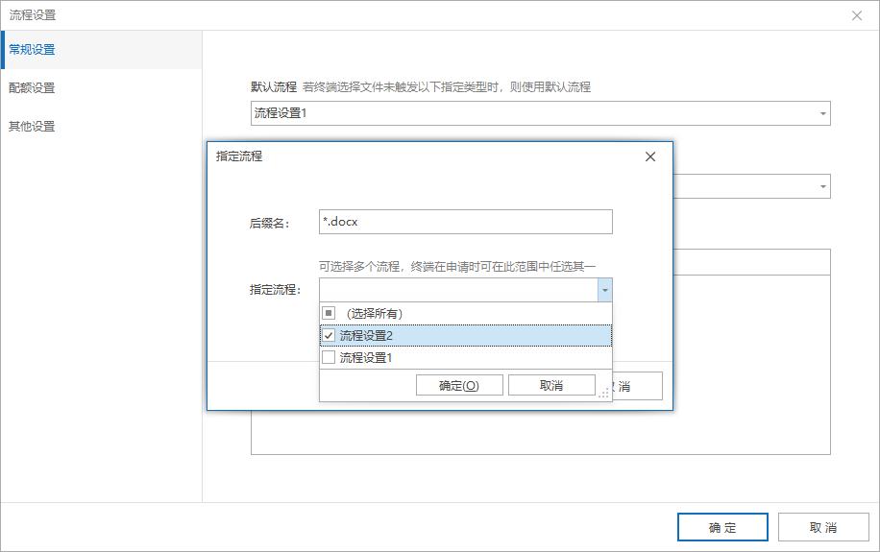Open the 配额设置 tab
Screen dimensions: 880x552
coord(33,87)
